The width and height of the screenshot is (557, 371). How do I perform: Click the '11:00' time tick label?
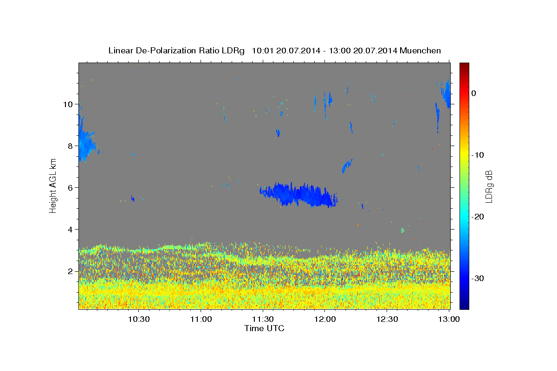coord(201,320)
